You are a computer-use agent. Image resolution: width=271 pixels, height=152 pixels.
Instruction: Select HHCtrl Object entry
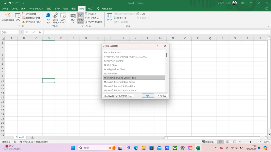click(134, 65)
